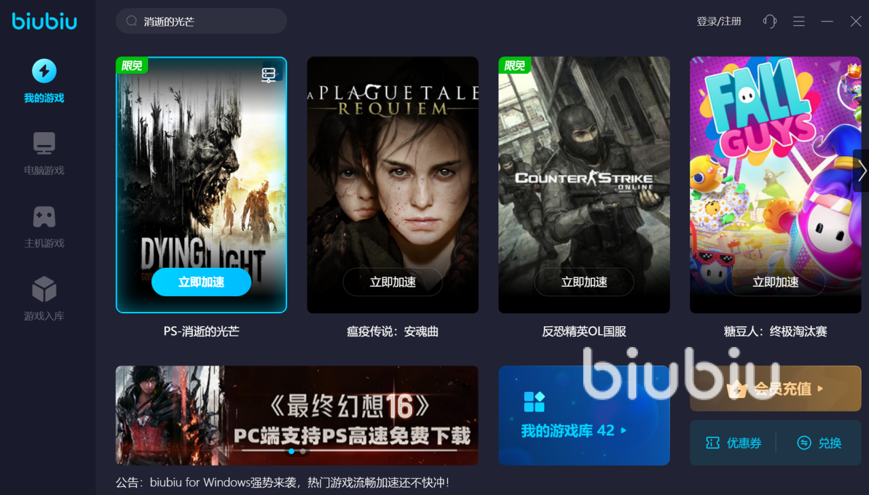Select the 我的游戏 lightning icon
The width and height of the screenshot is (869, 495).
[x=44, y=71]
